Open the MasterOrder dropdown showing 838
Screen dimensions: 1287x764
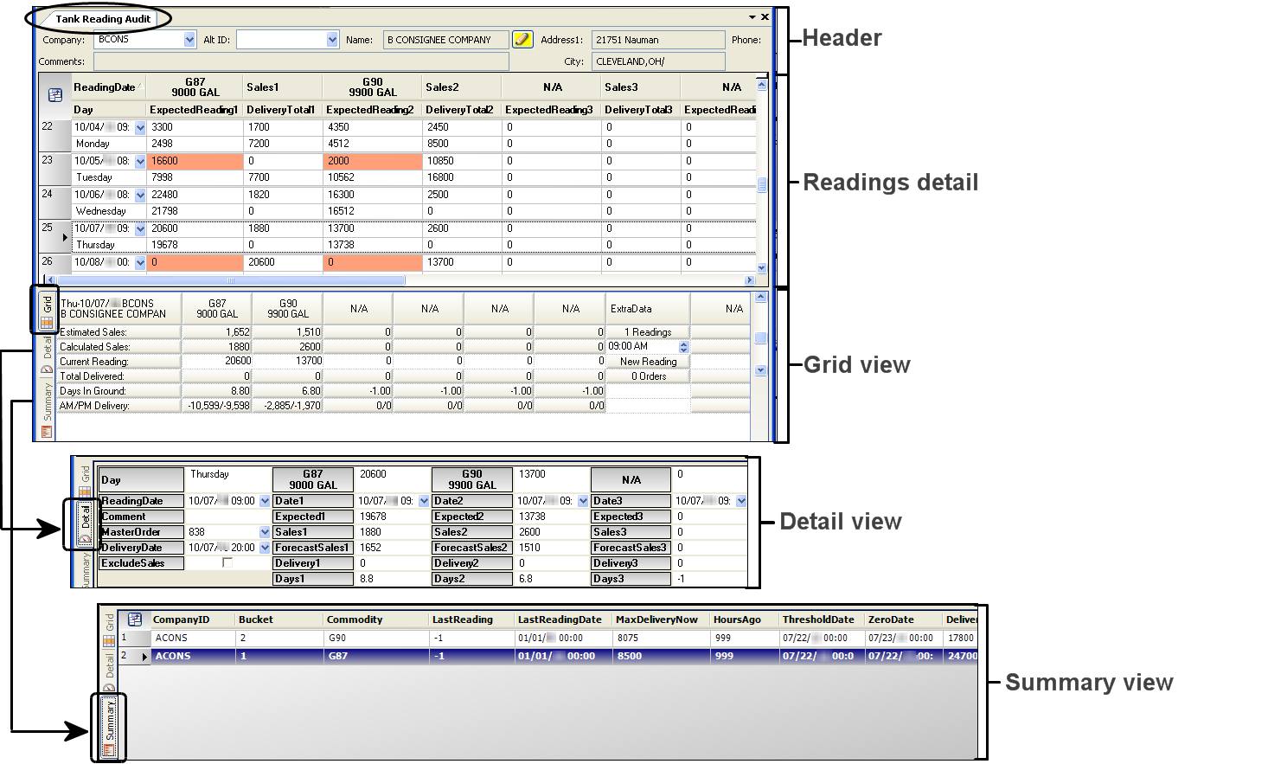point(265,532)
